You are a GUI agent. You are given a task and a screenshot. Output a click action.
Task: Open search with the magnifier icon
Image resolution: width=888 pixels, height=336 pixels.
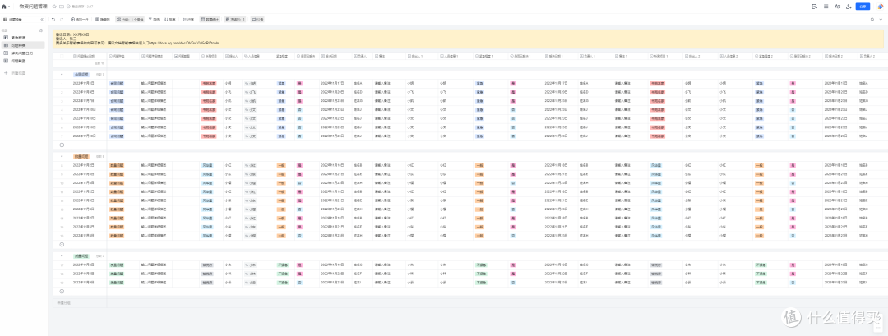(x=872, y=19)
